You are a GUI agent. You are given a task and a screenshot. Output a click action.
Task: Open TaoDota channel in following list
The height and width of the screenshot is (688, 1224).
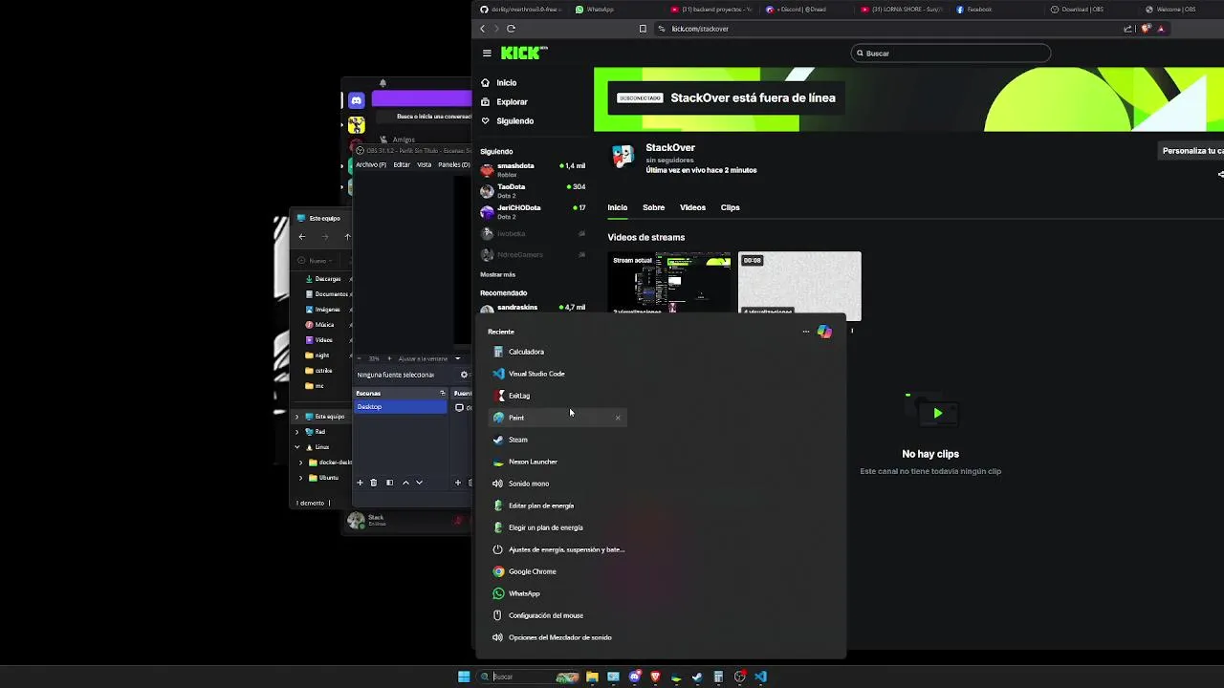(533, 191)
